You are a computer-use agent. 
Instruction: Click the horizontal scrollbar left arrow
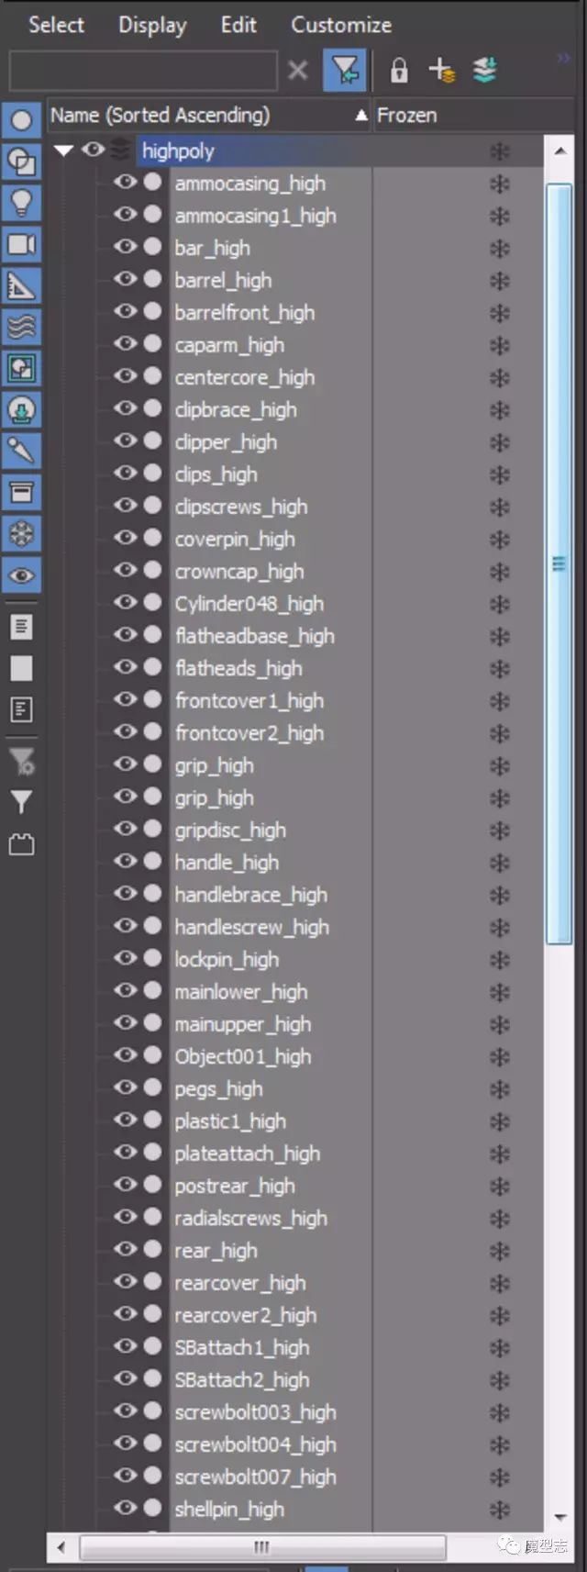point(61,1547)
